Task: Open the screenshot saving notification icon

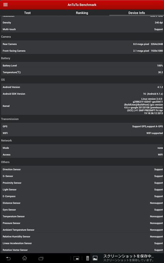Action: (95, 258)
